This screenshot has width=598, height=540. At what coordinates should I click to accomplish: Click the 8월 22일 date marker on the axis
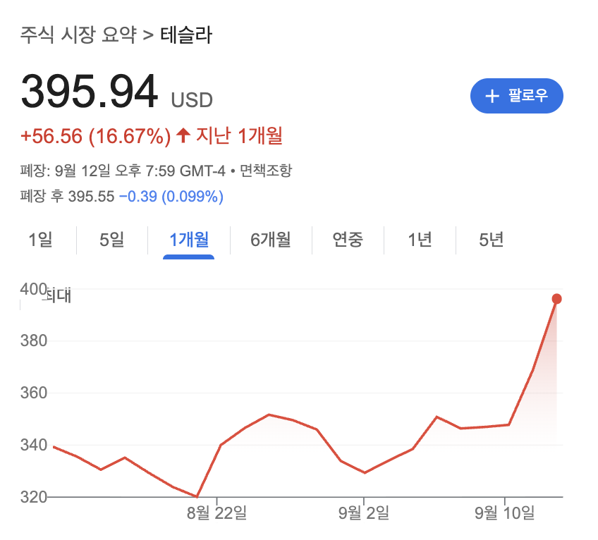pos(216,514)
